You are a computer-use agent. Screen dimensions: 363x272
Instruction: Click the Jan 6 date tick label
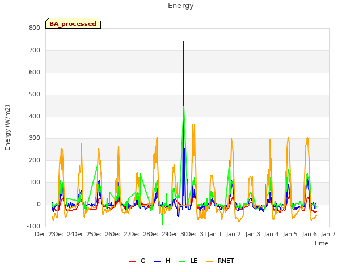tap(309, 234)
